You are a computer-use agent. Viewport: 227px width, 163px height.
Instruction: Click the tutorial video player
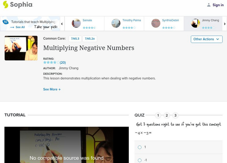tap(67, 145)
